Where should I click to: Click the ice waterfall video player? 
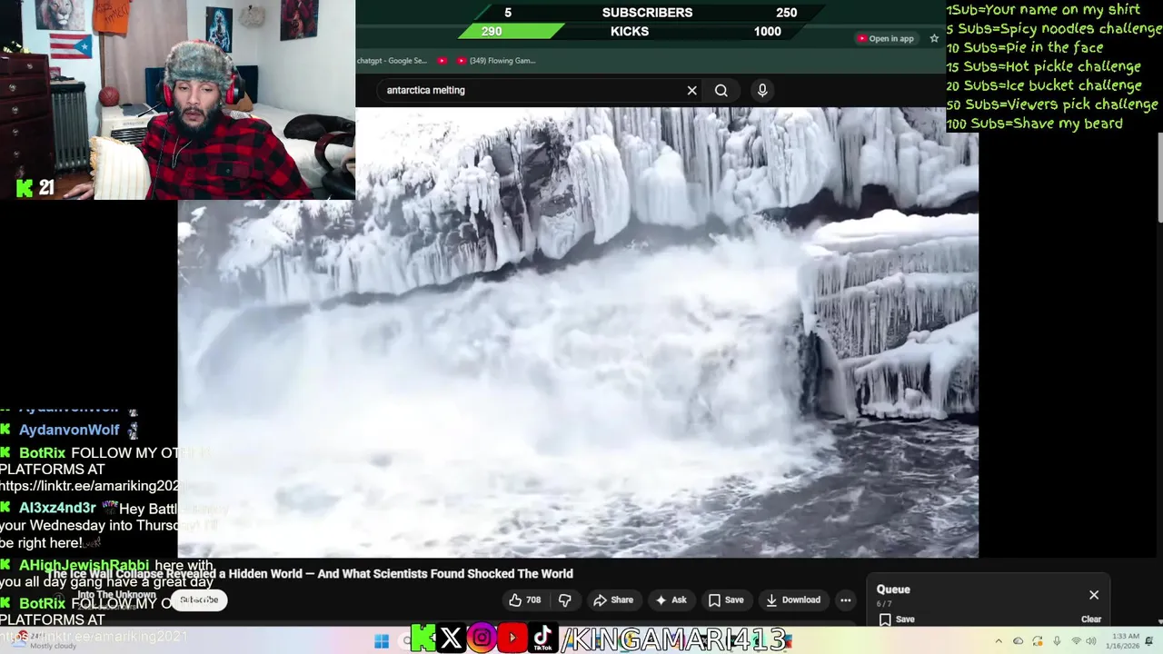click(578, 332)
